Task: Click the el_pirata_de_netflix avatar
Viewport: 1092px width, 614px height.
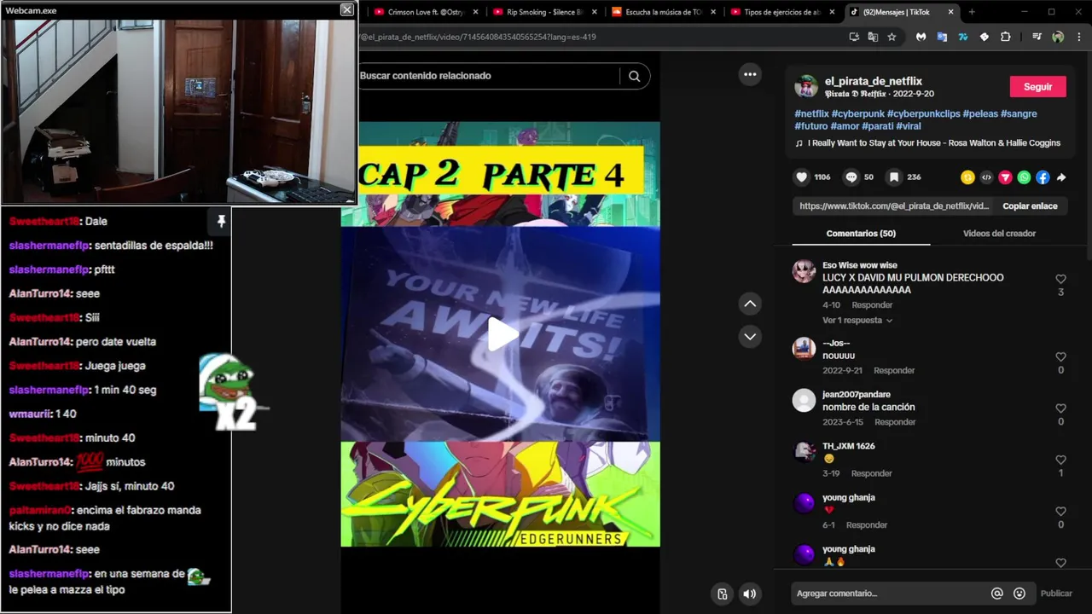Action: 805,86
